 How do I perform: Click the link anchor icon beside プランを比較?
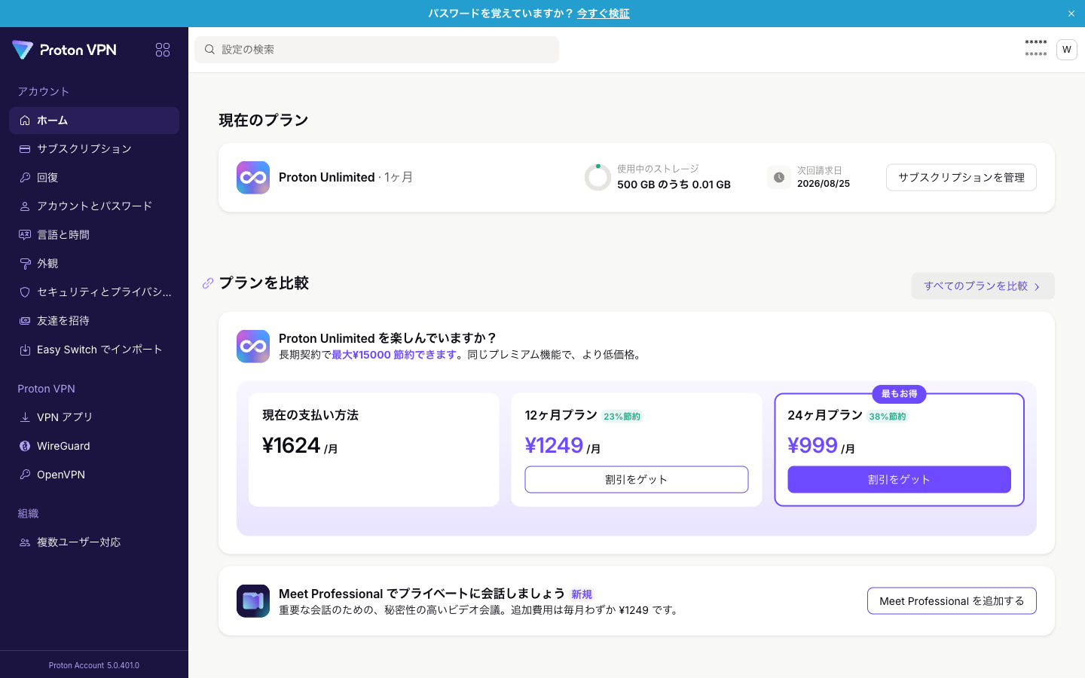(208, 283)
